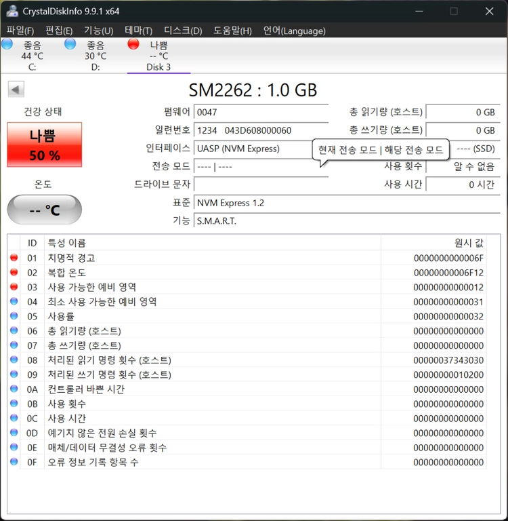Open the 도움말(H) menu
Image resolution: width=508 pixels, height=521 pixels.
232,31
